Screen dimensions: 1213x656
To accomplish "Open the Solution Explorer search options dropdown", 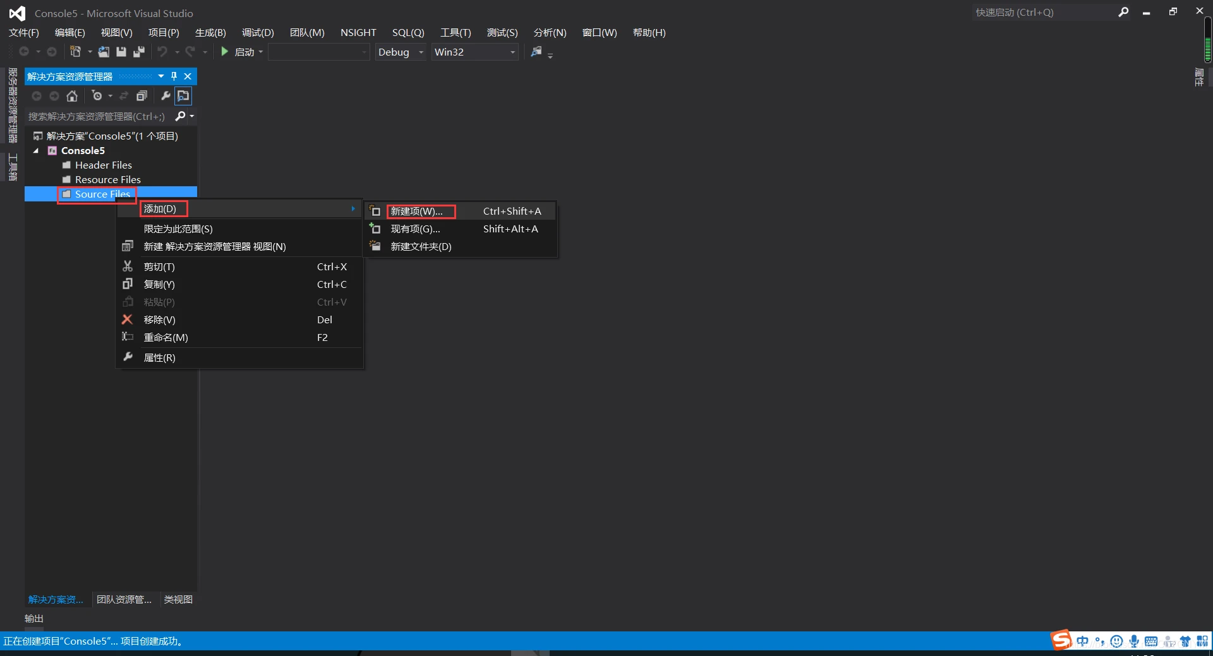I will [x=192, y=116].
